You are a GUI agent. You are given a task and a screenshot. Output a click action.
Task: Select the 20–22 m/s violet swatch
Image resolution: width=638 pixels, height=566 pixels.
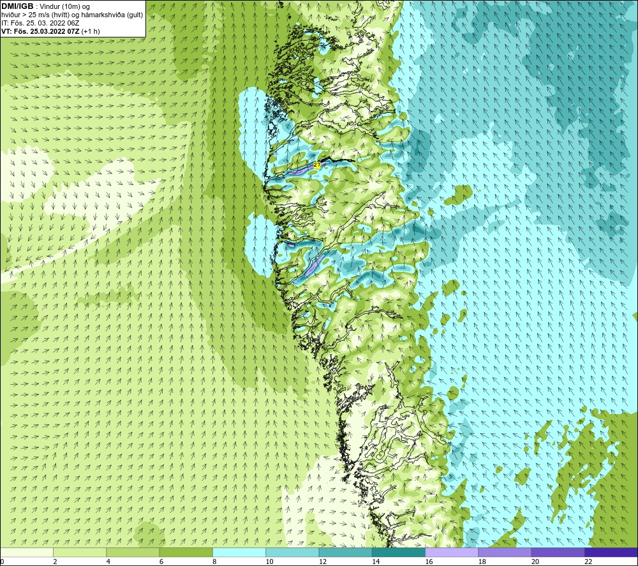tap(558, 552)
